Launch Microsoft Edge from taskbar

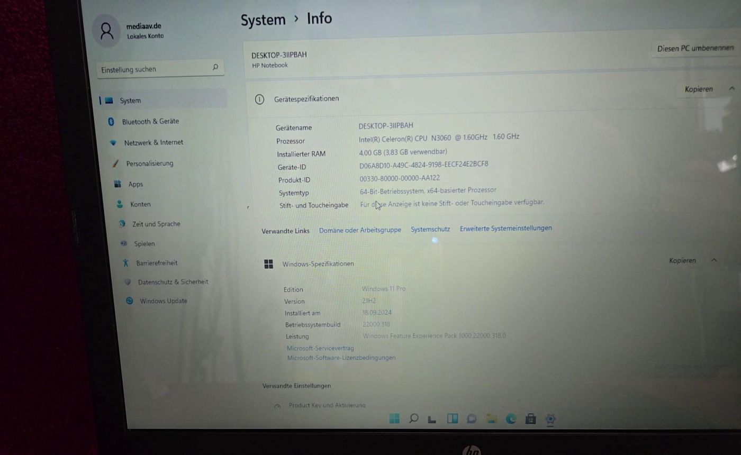pyautogui.click(x=511, y=419)
